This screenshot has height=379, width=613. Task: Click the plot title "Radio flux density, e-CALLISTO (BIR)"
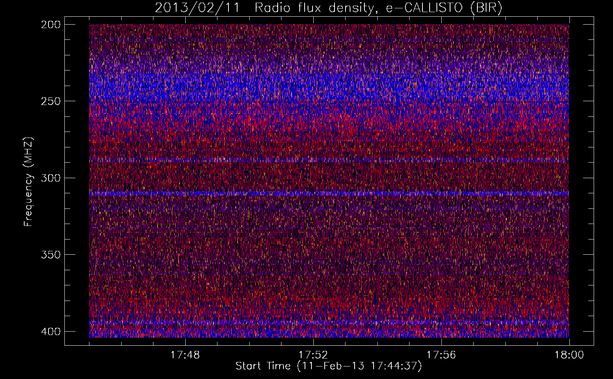[378, 8]
